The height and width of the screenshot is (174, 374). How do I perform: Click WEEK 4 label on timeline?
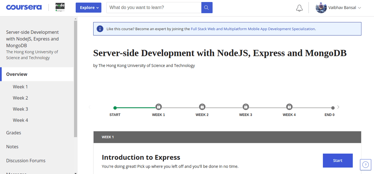pyautogui.click(x=289, y=115)
